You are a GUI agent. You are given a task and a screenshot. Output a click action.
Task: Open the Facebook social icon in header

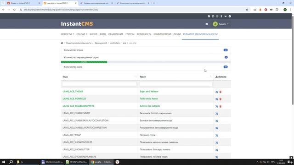coord(209,16)
